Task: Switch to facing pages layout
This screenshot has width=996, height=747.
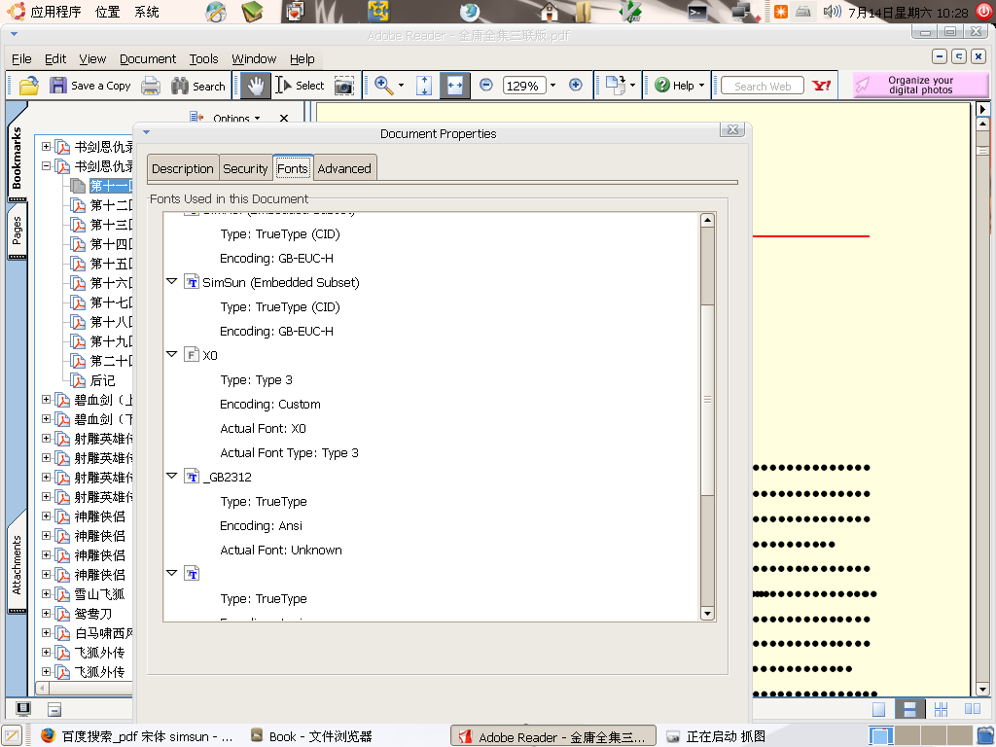Action: 972,709
